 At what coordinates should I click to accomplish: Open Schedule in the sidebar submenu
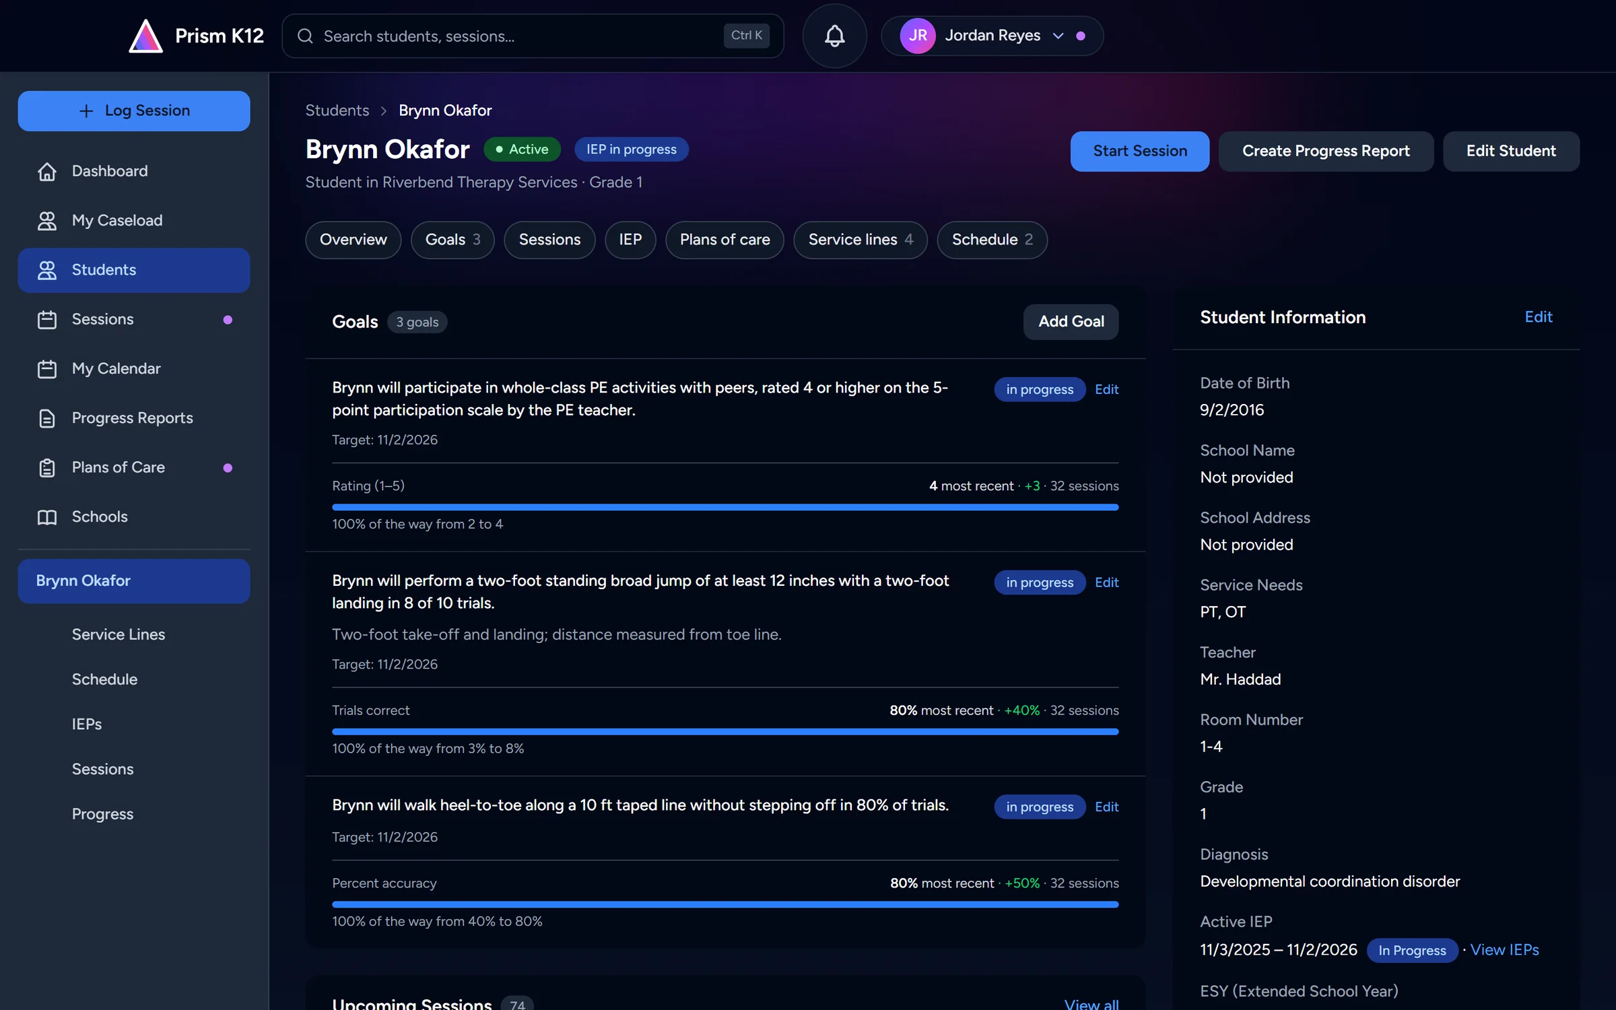coord(104,679)
